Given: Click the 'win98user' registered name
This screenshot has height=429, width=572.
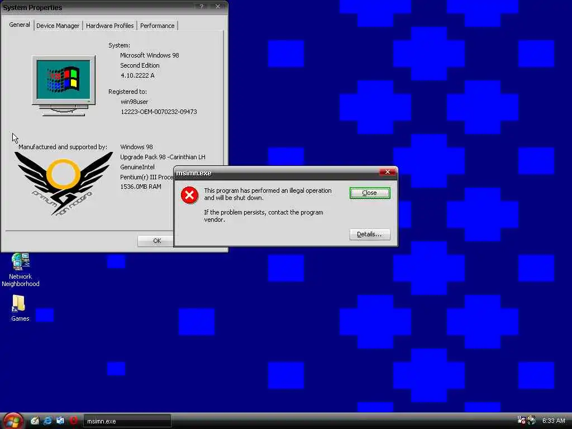Looking at the screenshot, I should coord(134,102).
